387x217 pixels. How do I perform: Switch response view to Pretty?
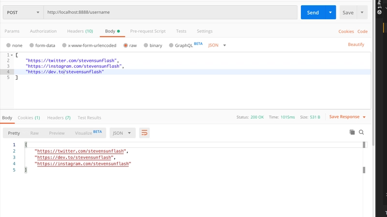(x=14, y=133)
